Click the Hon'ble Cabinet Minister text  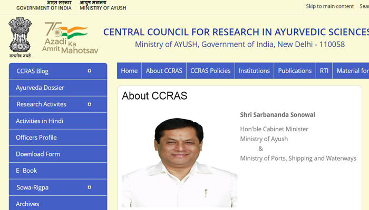click(274, 129)
